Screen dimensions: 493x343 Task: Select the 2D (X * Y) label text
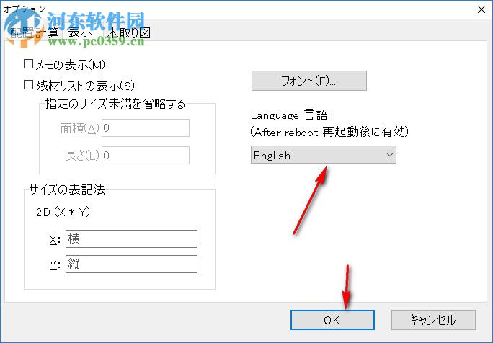[63, 213]
